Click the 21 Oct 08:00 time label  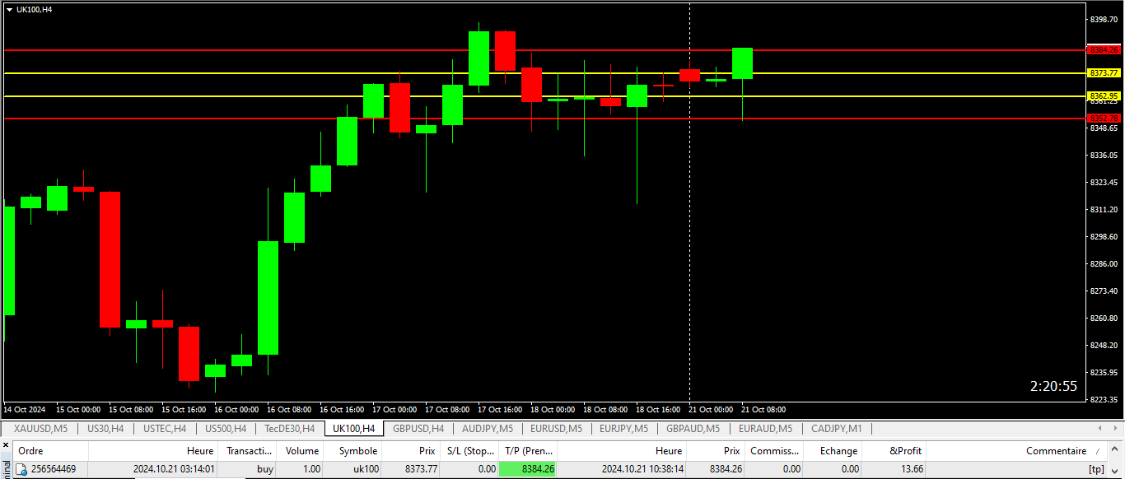point(763,409)
